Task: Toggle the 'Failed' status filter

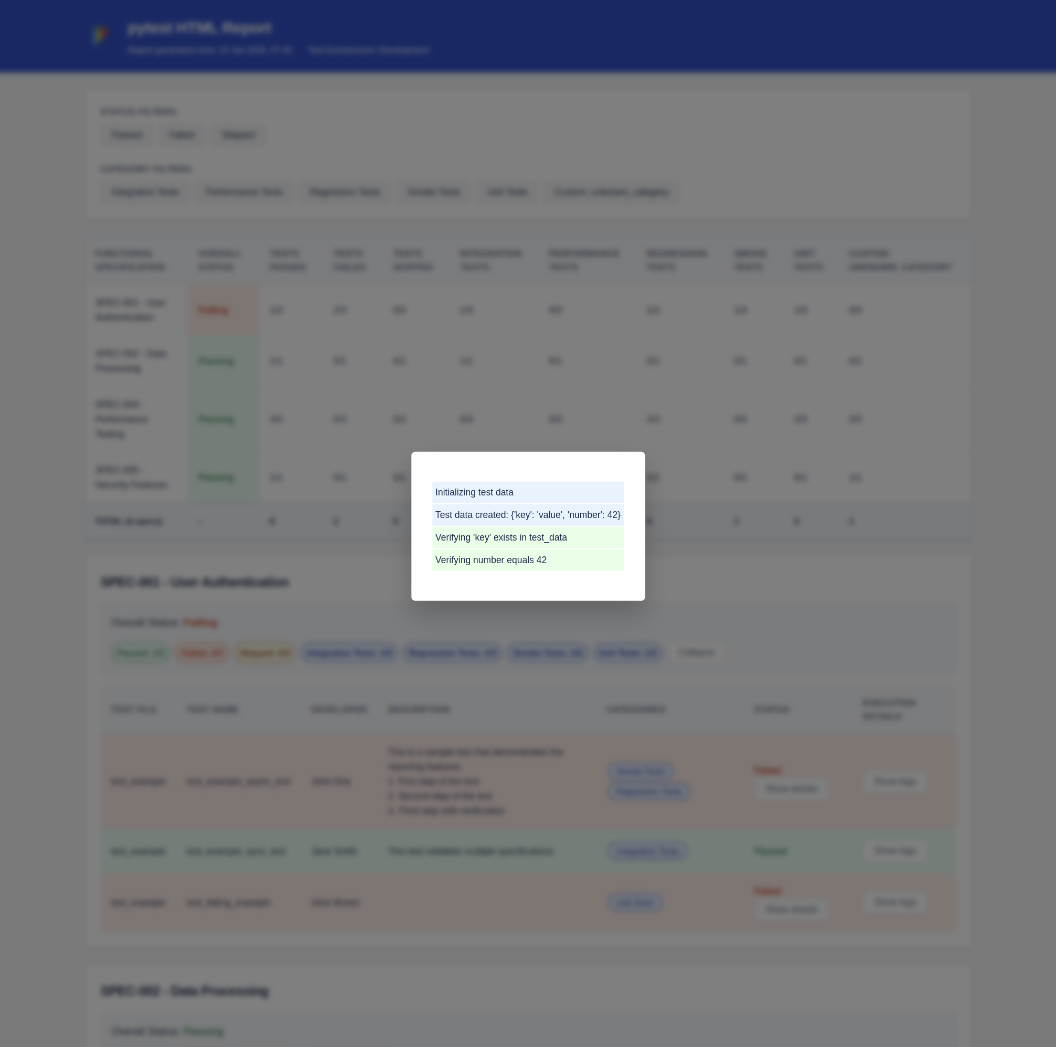Action: [182, 135]
